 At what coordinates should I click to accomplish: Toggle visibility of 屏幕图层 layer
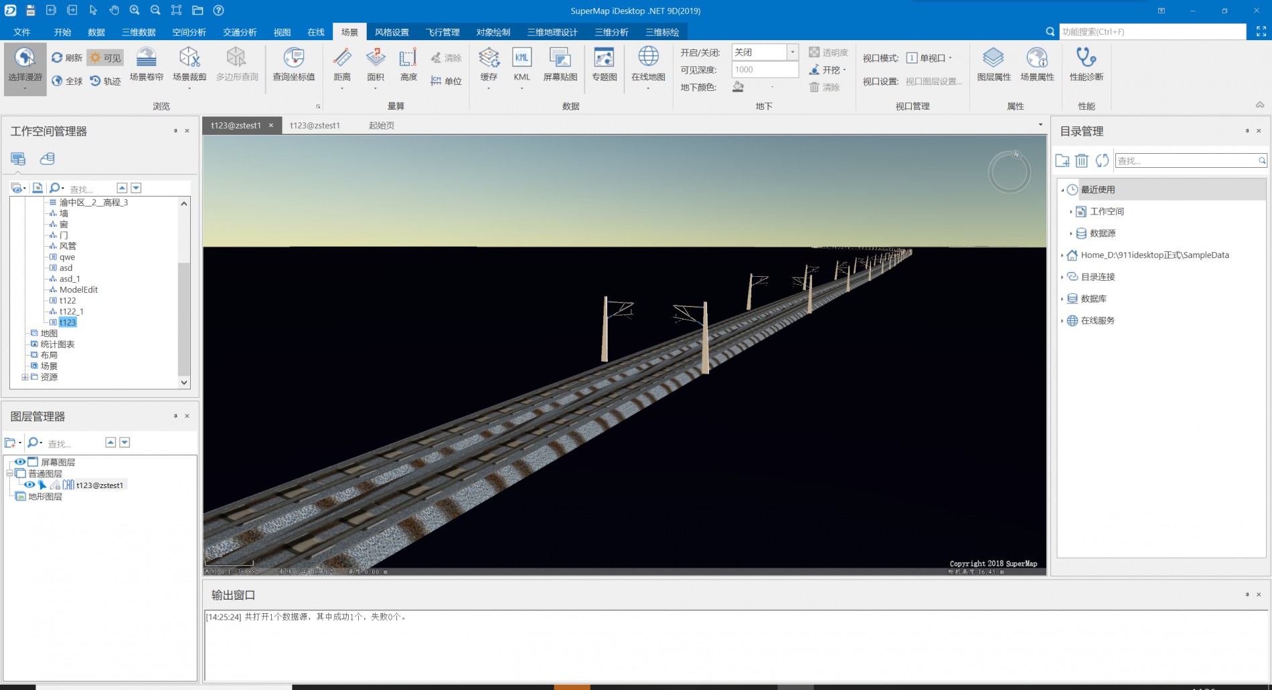tap(20, 462)
